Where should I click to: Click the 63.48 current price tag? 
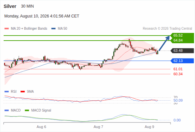click(182, 51)
